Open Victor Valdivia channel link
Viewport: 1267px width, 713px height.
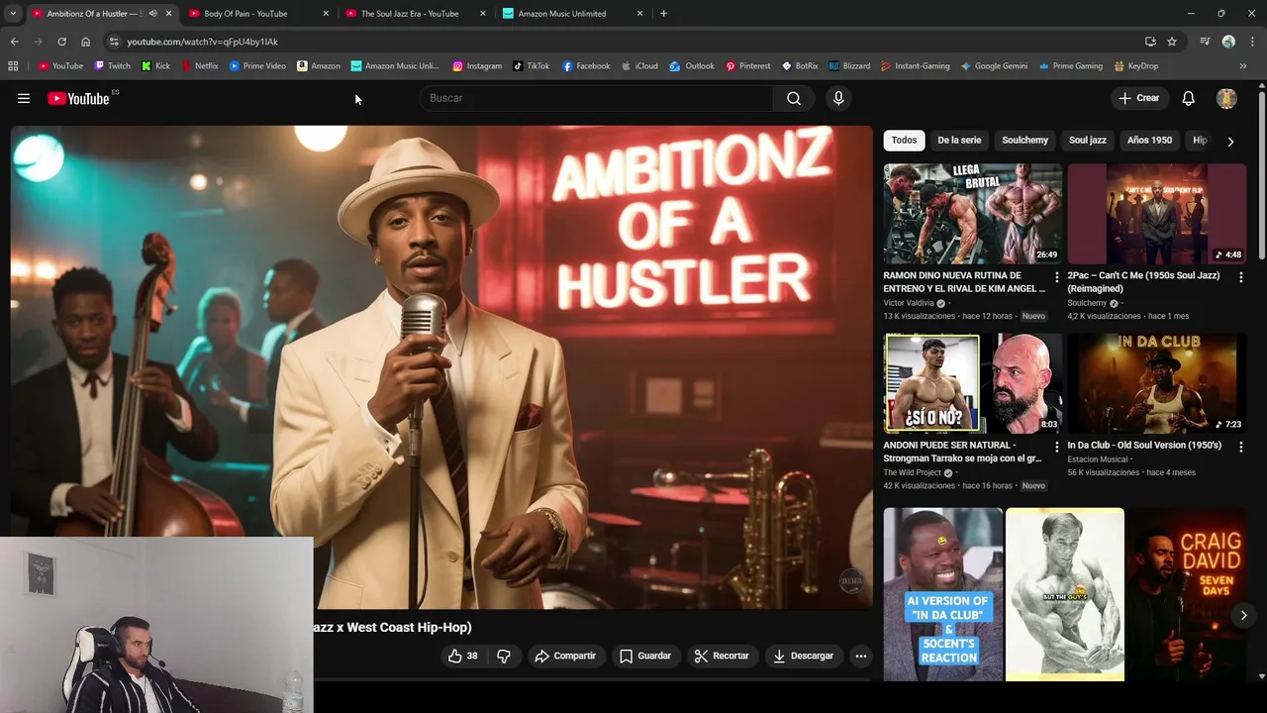tap(909, 303)
